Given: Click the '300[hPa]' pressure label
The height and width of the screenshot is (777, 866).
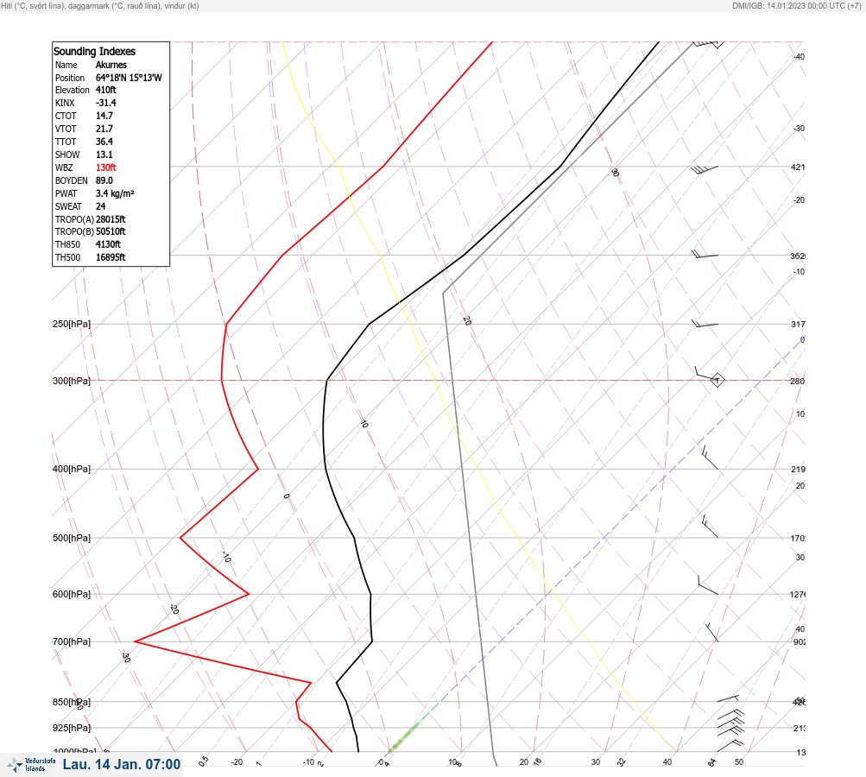Looking at the screenshot, I should 72,381.
